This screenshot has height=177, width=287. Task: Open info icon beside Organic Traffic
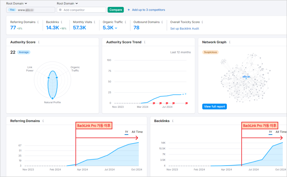point(125,22)
